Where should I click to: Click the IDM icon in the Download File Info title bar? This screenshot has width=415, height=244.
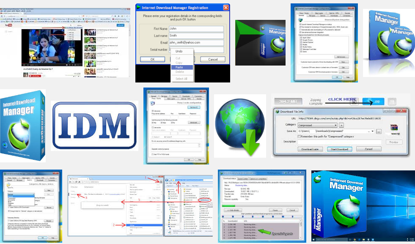pos(278,112)
